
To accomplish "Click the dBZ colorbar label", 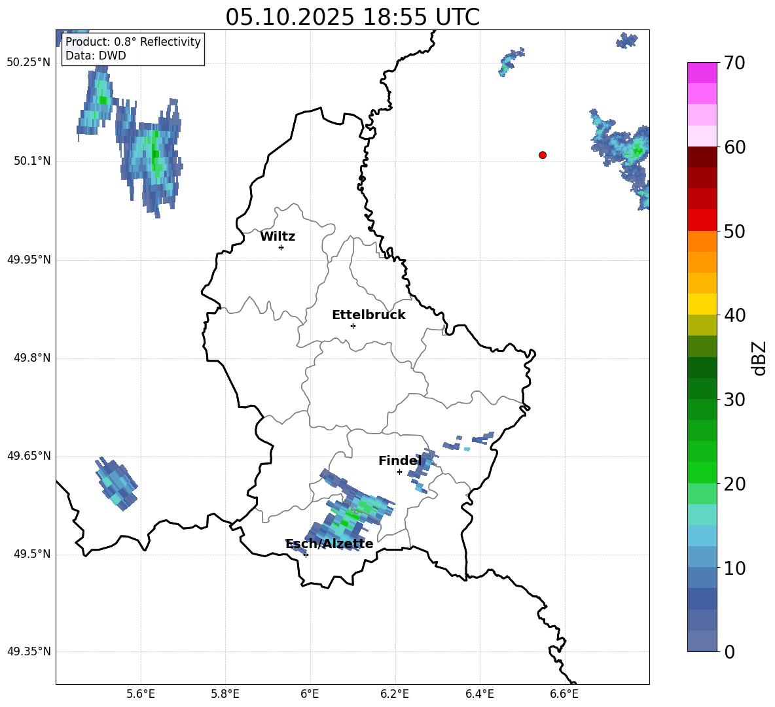I will pos(759,358).
